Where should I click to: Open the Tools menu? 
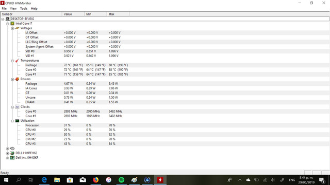coord(24,9)
